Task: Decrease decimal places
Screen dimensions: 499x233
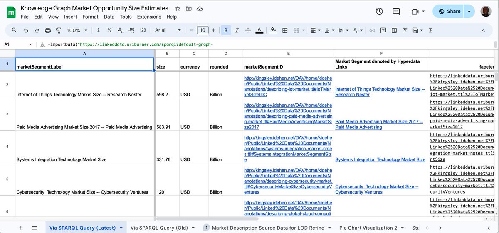Action: click(120, 30)
